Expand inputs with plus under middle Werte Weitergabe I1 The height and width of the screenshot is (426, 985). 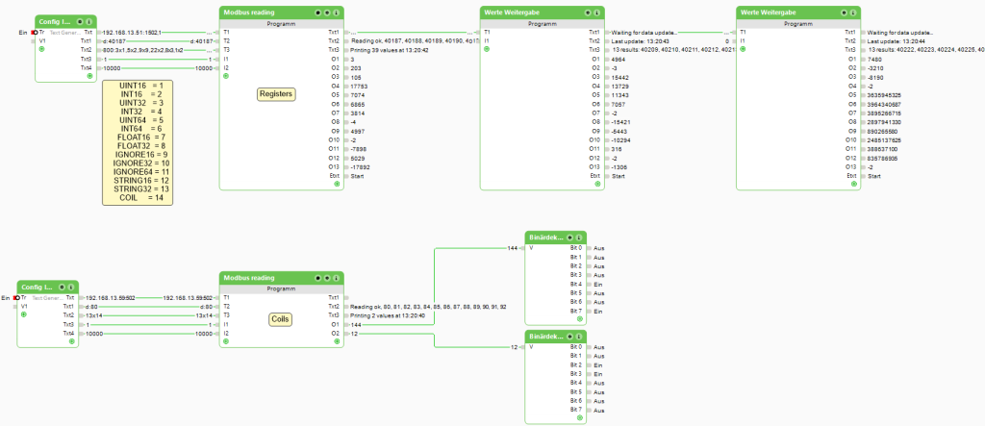click(x=486, y=49)
